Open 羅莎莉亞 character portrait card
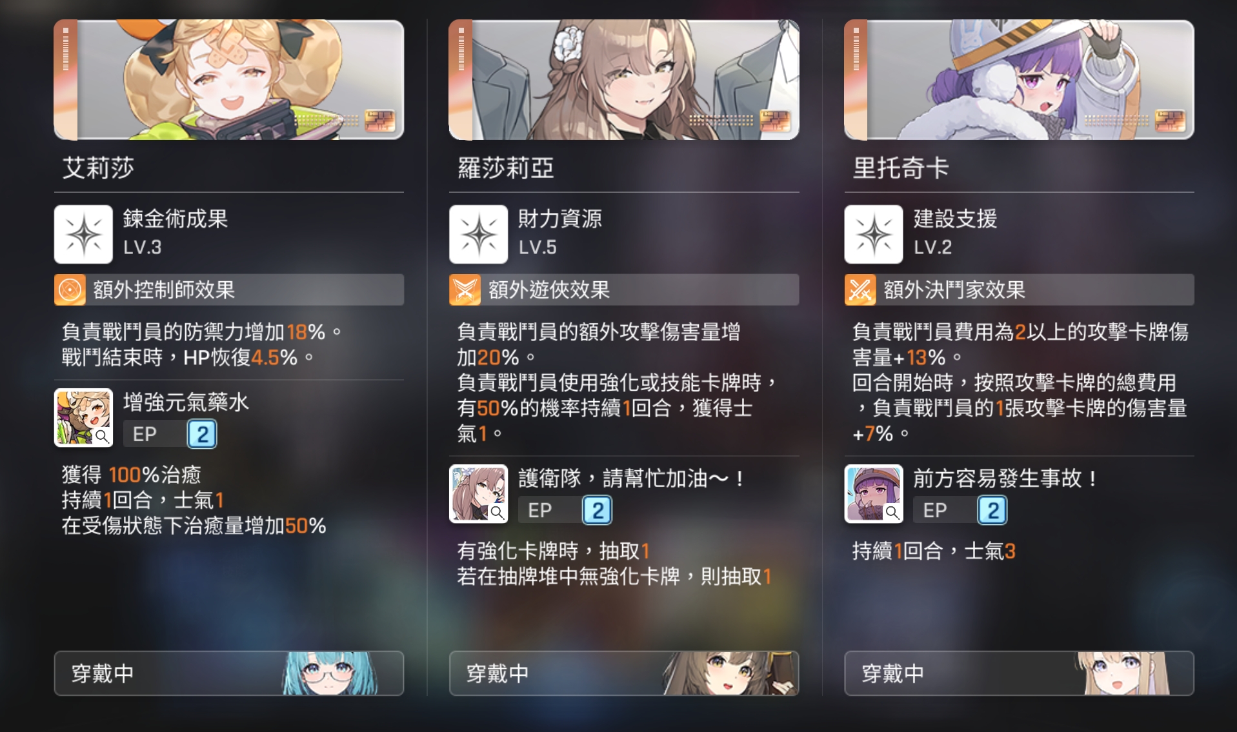 624,80
